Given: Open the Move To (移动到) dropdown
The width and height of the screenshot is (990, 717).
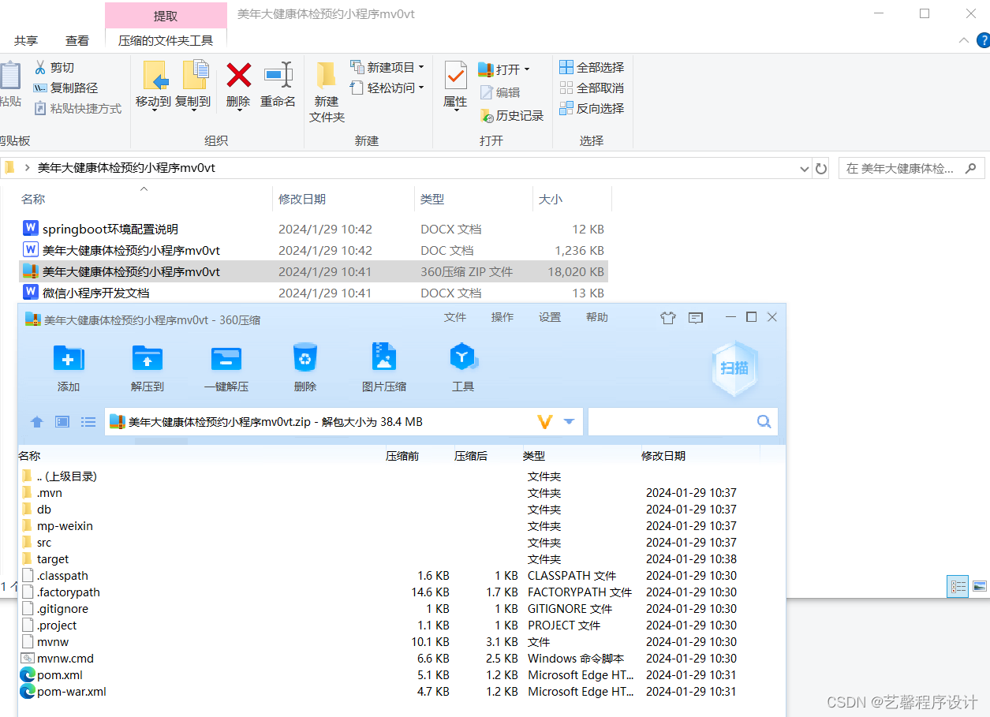Looking at the screenshot, I should pyautogui.click(x=154, y=110).
